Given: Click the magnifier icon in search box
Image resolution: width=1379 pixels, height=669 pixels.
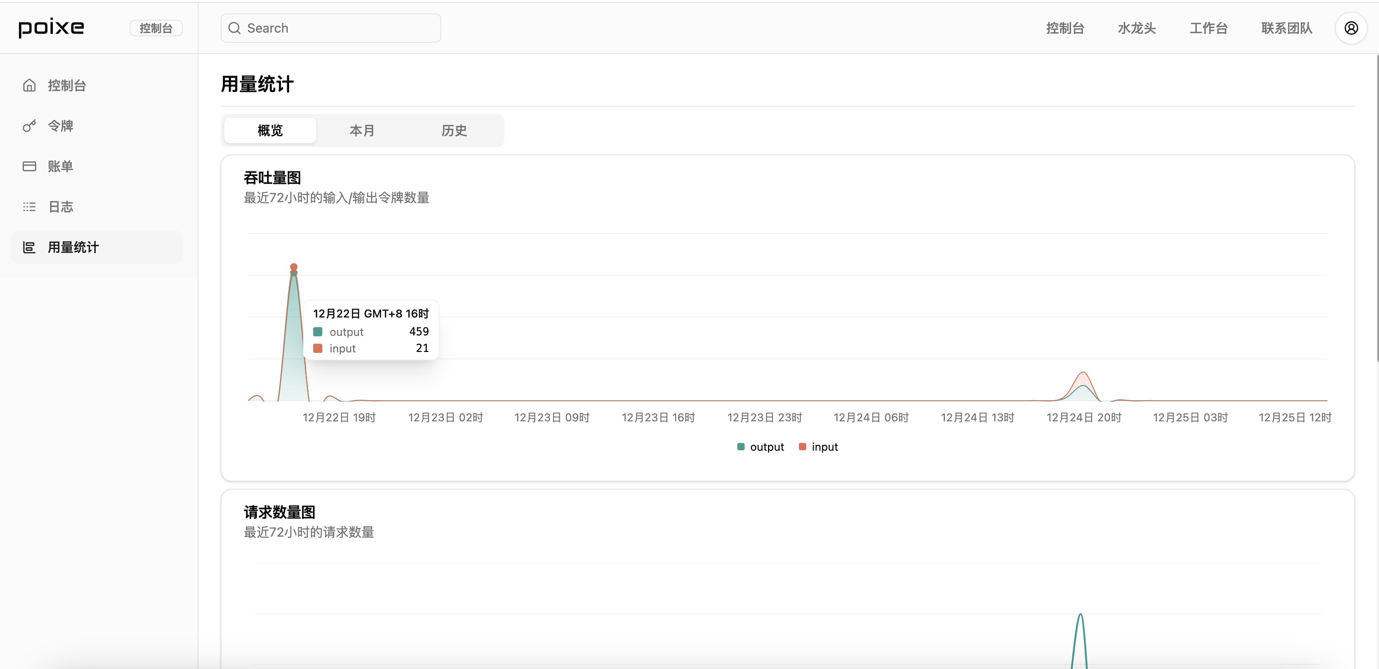Looking at the screenshot, I should click(234, 28).
